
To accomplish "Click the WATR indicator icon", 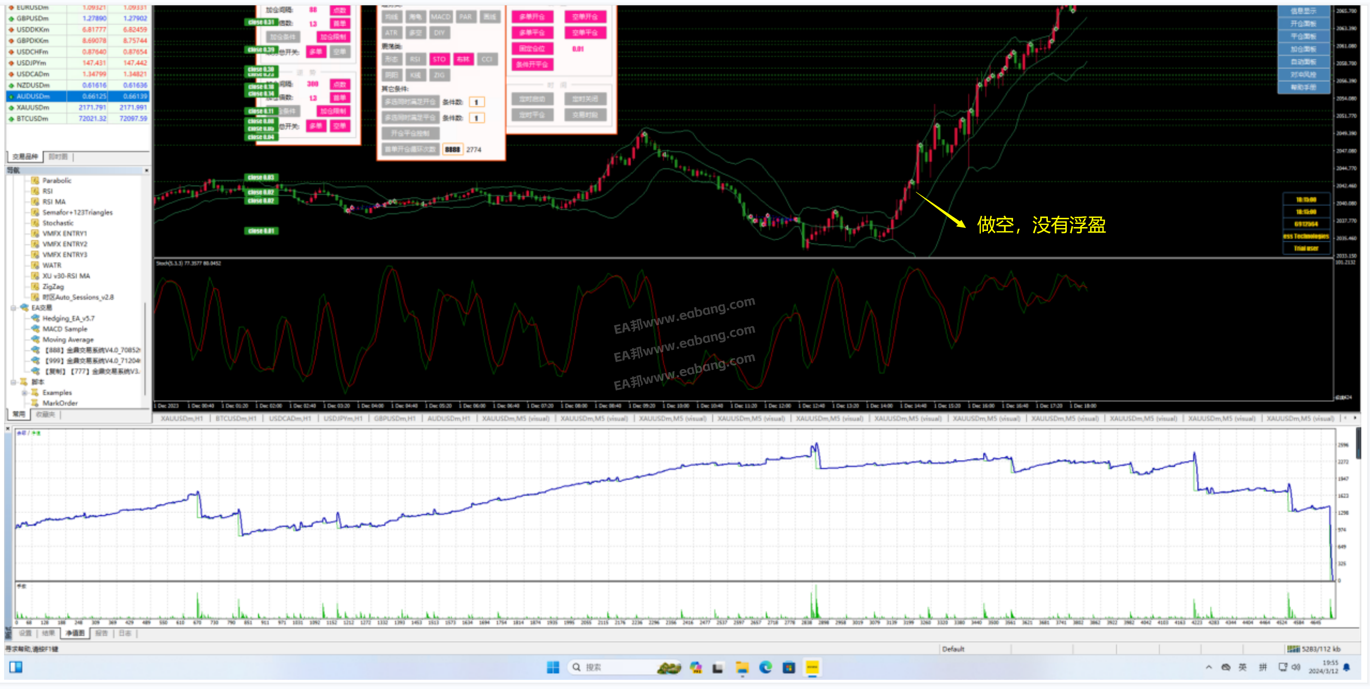I will [35, 265].
